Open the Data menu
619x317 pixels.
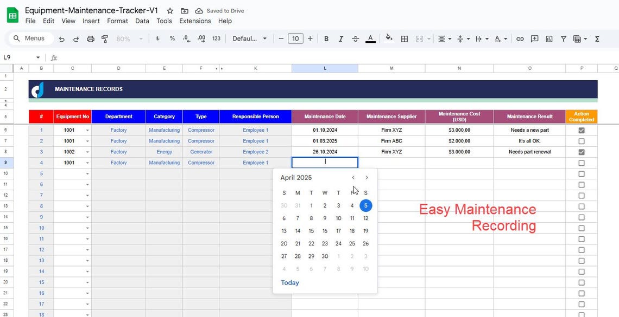coord(142,21)
